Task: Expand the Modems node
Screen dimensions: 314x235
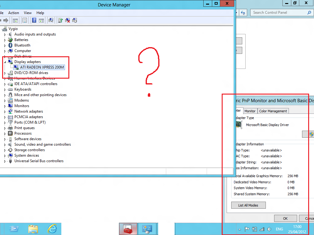Action: tap(5, 101)
